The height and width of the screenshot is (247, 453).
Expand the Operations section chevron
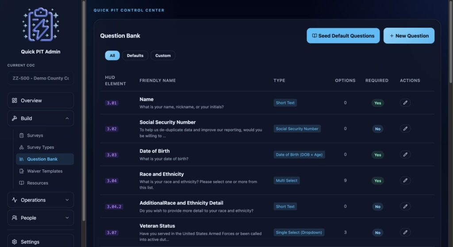[67, 200]
